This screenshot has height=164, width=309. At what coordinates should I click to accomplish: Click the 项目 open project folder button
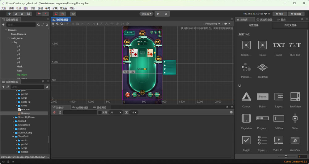click(x=279, y=14)
